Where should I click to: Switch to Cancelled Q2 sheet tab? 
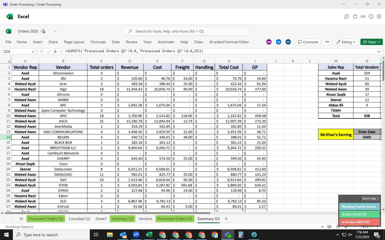(79, 219)
